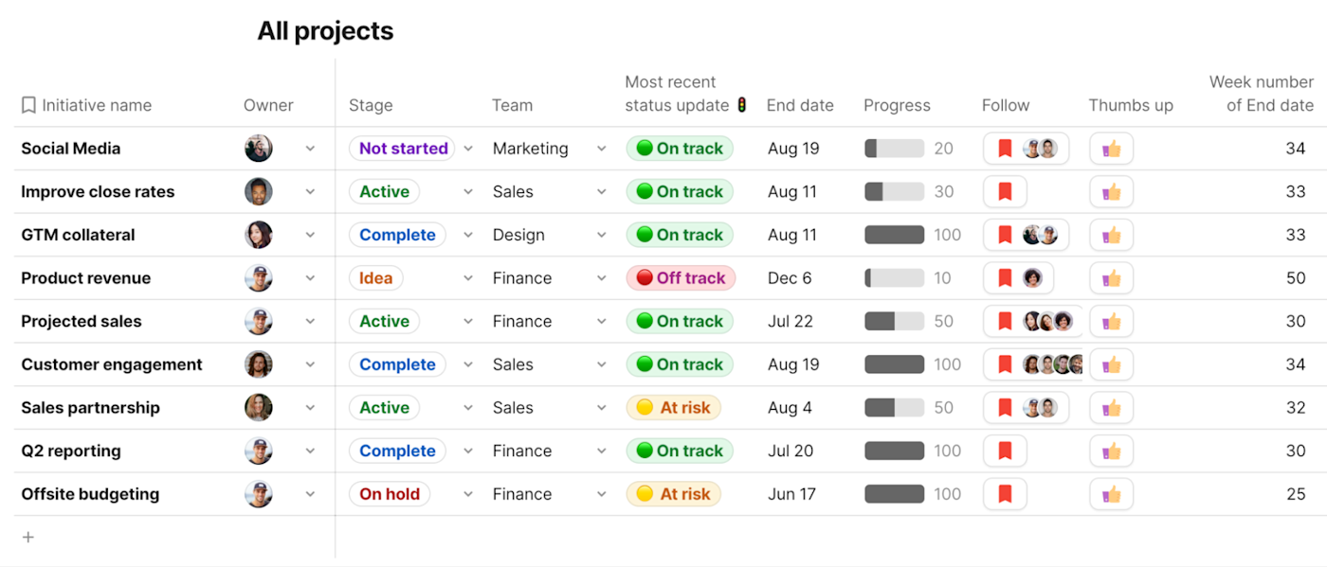Toggle the Follow bookmark for Offsite budgeting
The image size is (1327, 567).
point(1005,494)
